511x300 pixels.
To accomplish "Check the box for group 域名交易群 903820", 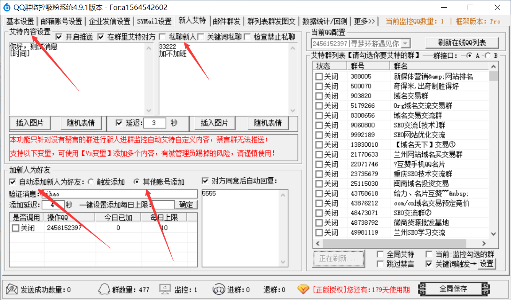I will [319, 96].
